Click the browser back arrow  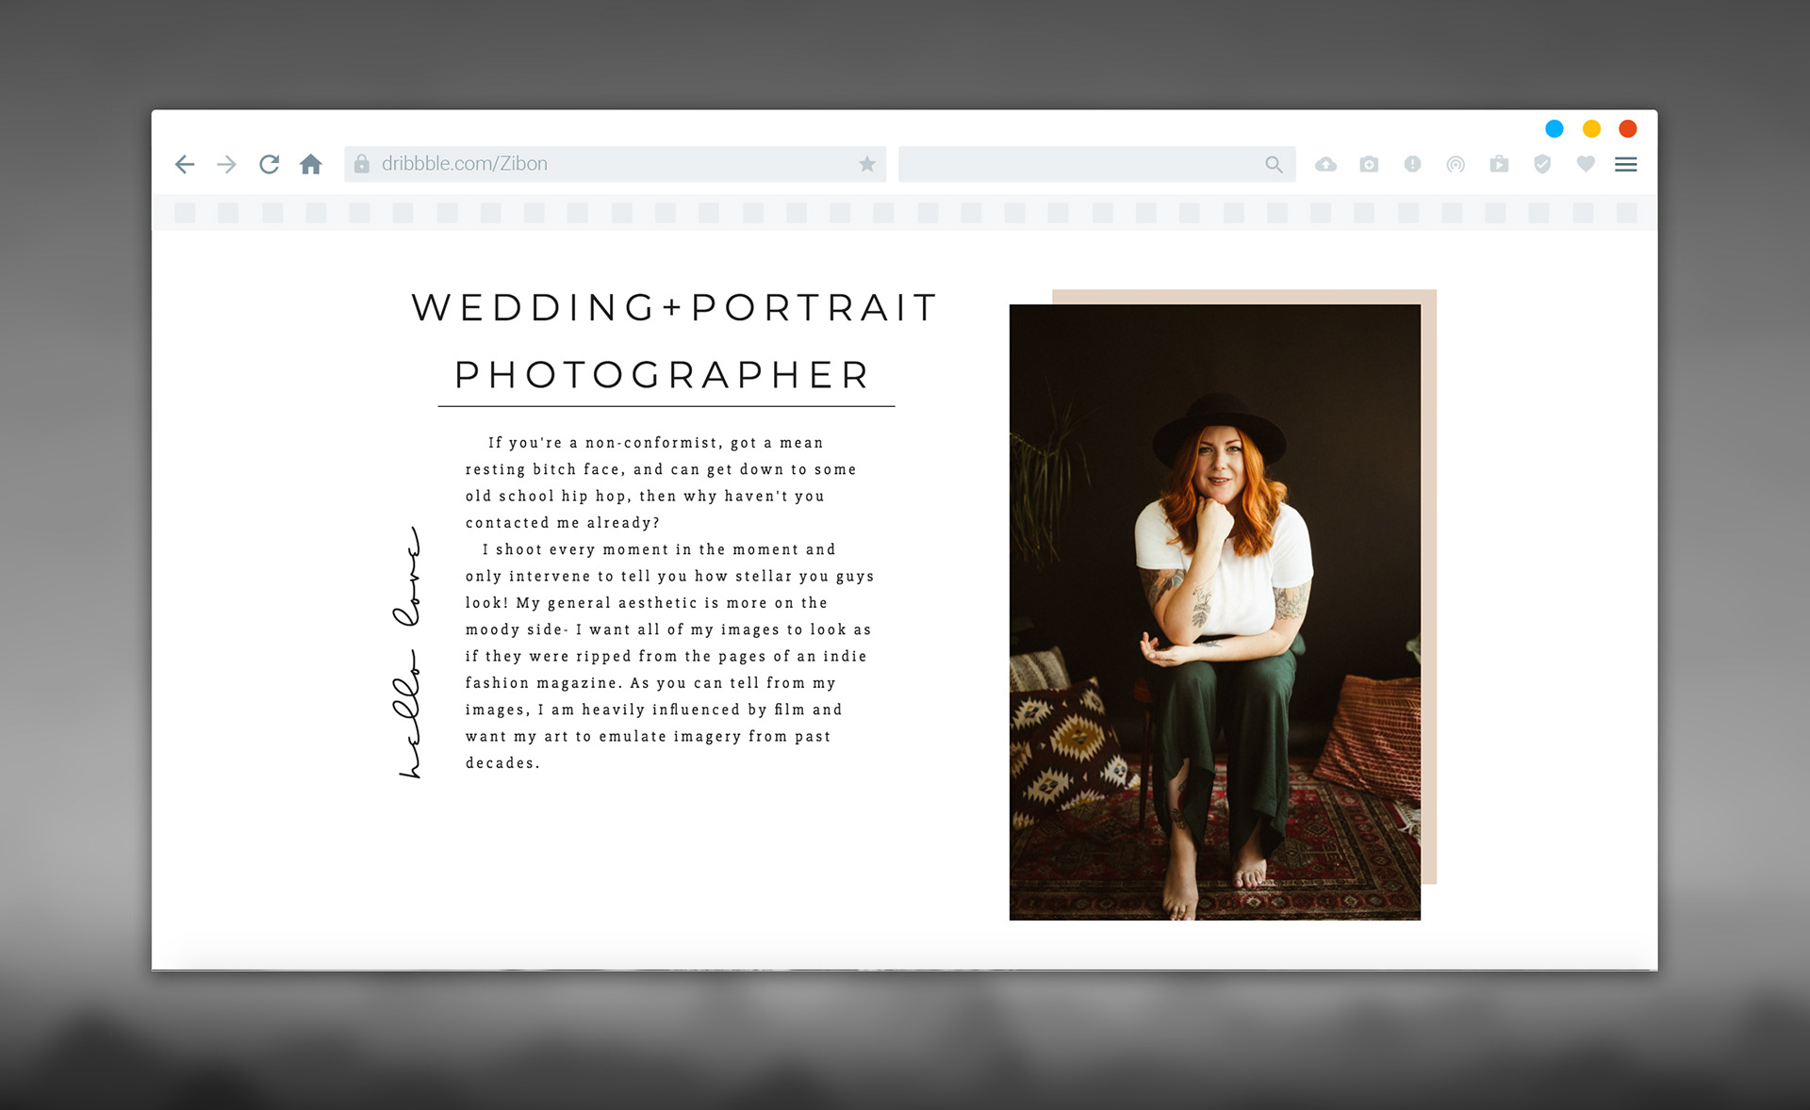click(185, 164)
